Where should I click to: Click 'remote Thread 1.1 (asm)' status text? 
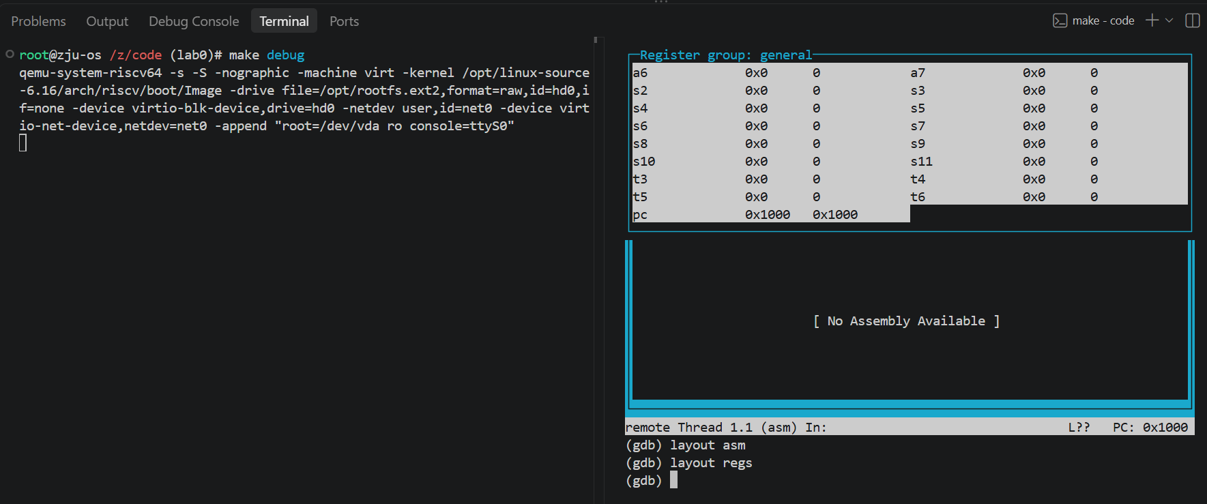(x=711, y=428)
